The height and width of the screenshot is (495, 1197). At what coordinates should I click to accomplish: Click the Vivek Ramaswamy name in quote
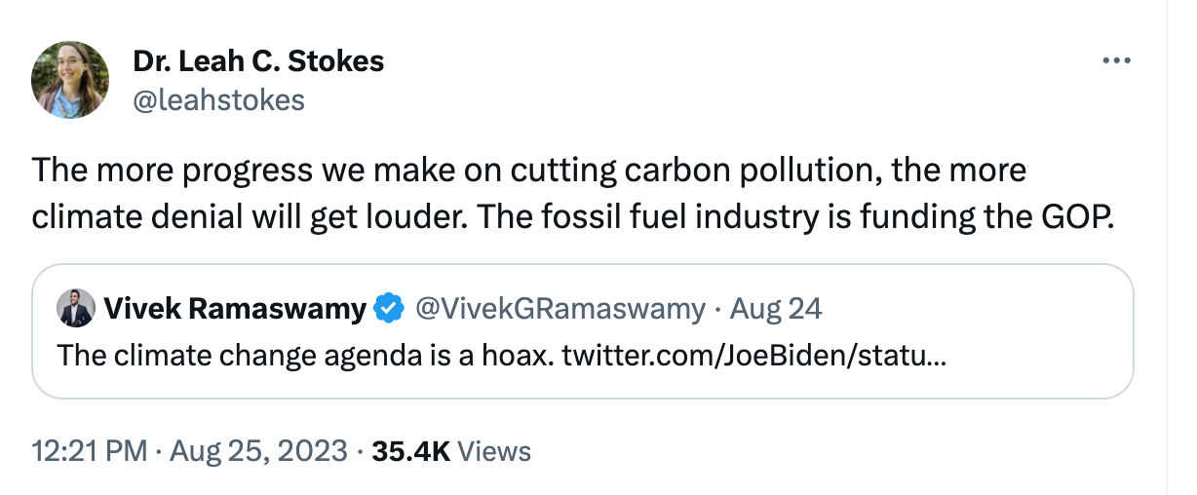click(x=234, y=310)
